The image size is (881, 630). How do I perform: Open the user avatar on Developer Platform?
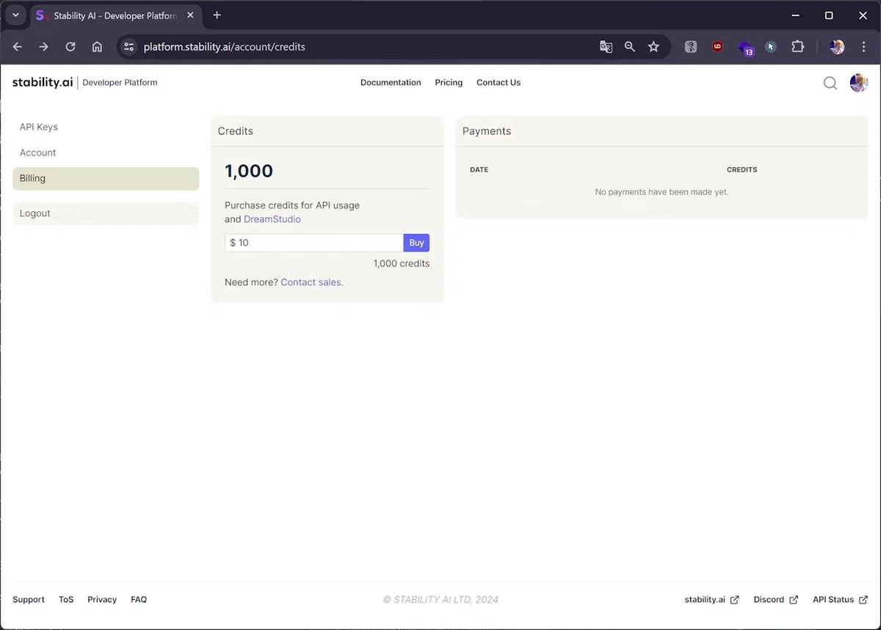click(859, 83)
